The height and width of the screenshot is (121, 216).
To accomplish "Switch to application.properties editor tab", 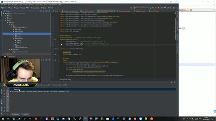I will click(x=70, y=11).
